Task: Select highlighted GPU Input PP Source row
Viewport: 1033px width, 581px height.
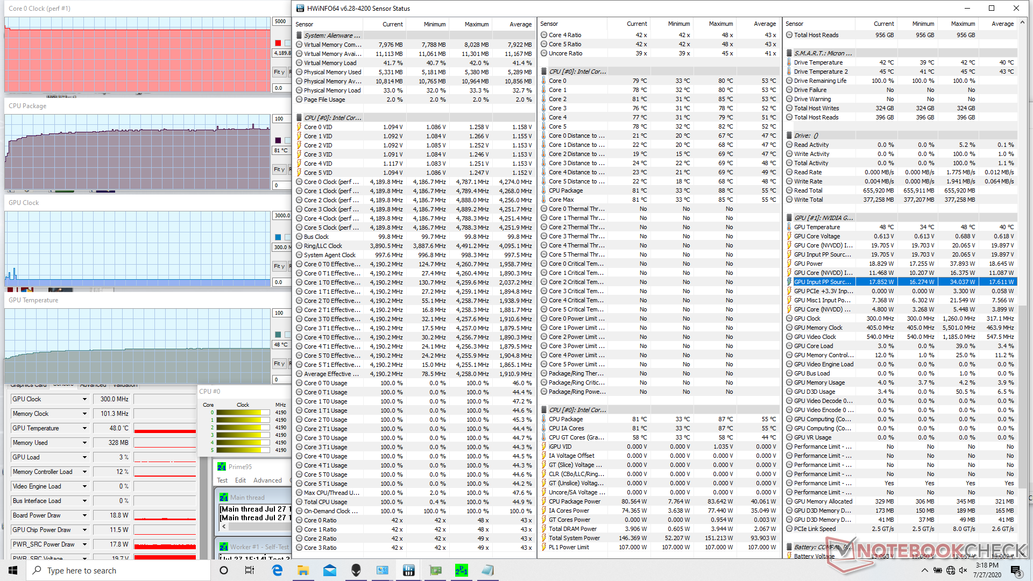Action: (822, 282)
